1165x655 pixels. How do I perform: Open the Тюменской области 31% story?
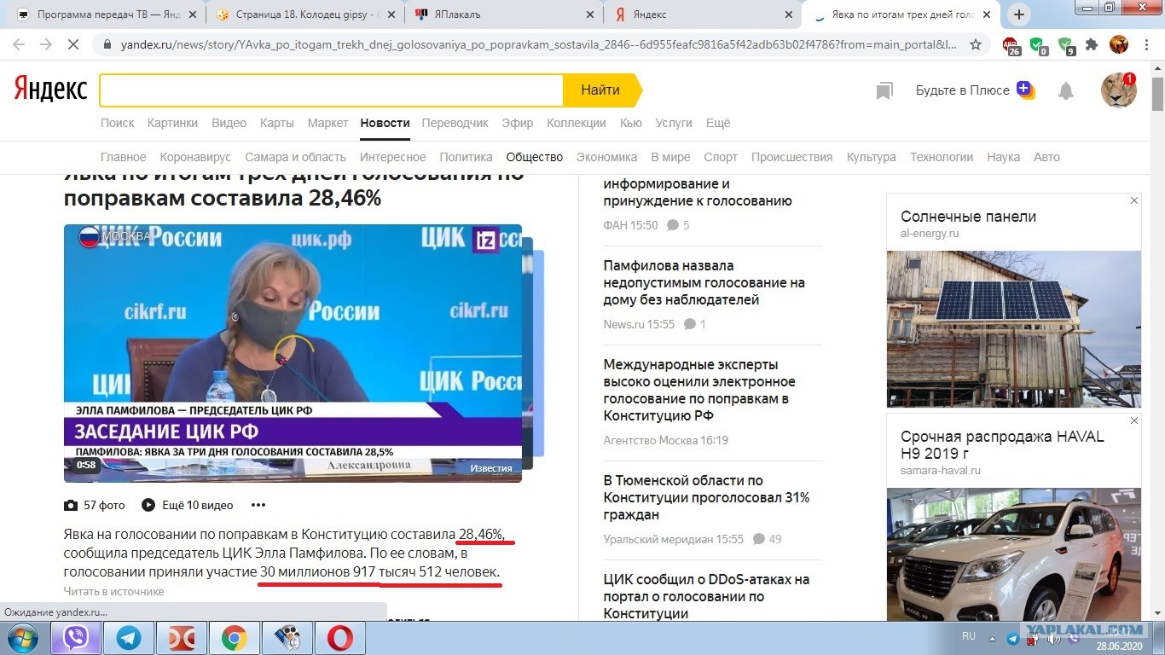pyautogui.click(x=706, y=497)
